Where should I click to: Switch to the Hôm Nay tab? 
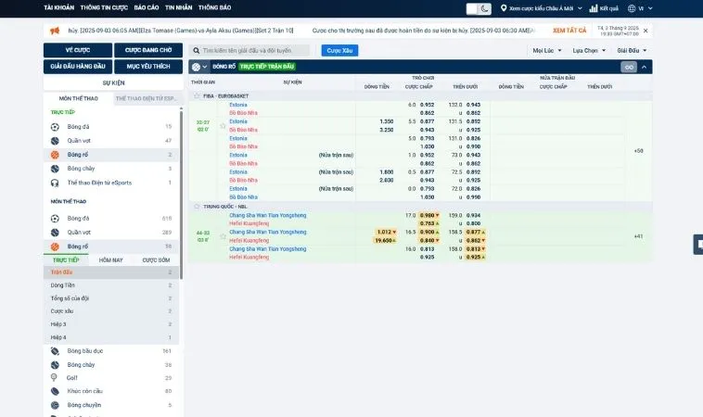pos(110,260)
